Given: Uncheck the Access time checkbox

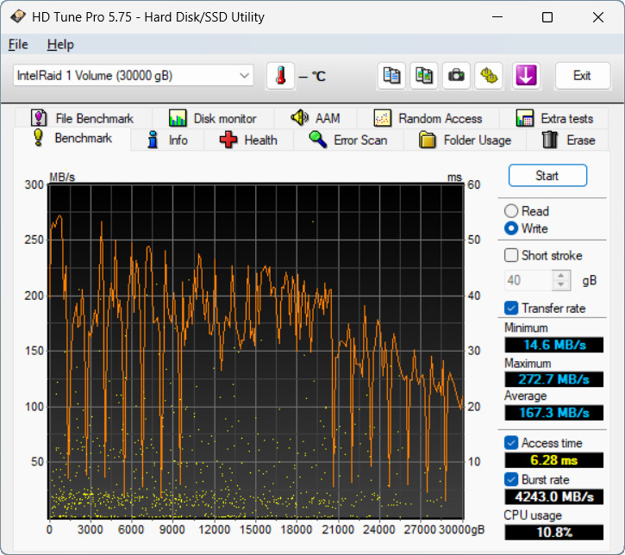Looking at the screenshot, I should [511, 443].
